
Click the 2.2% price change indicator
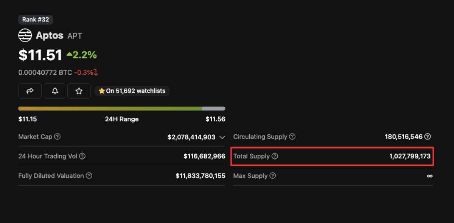pos(82,55)
